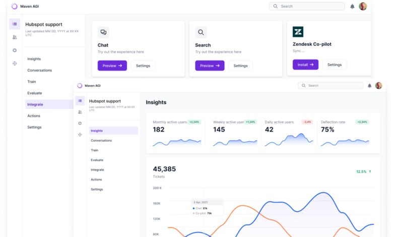Click the Insights page heading
393x237 pixels.
click(x=156, y=102)
